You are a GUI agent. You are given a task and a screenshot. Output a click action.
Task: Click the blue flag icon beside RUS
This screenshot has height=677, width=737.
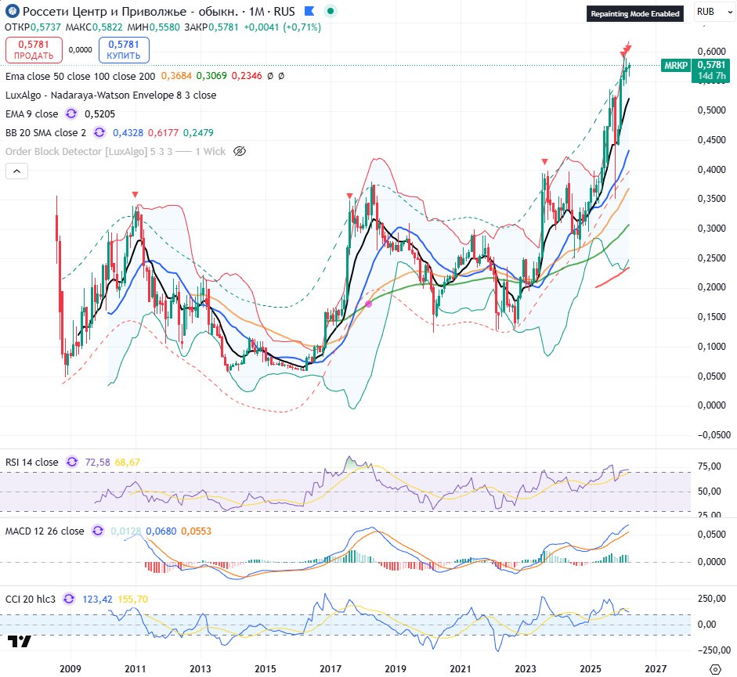[308, 13]
